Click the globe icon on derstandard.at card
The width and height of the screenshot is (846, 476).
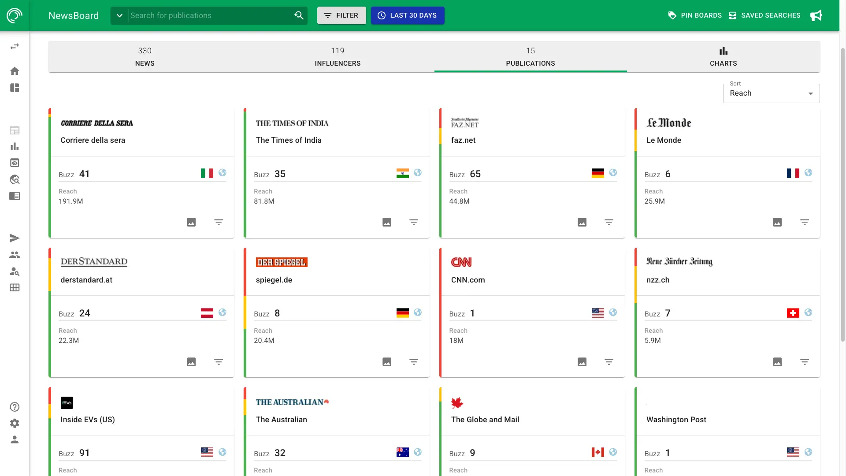pos(223,312)
